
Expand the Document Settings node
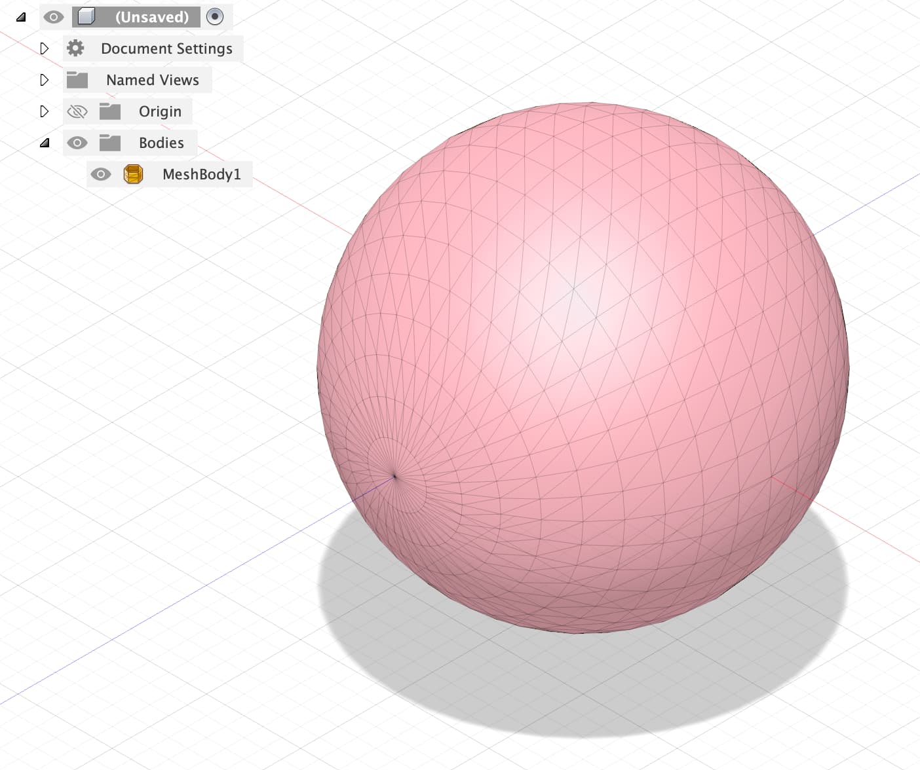tap(45, 48)
